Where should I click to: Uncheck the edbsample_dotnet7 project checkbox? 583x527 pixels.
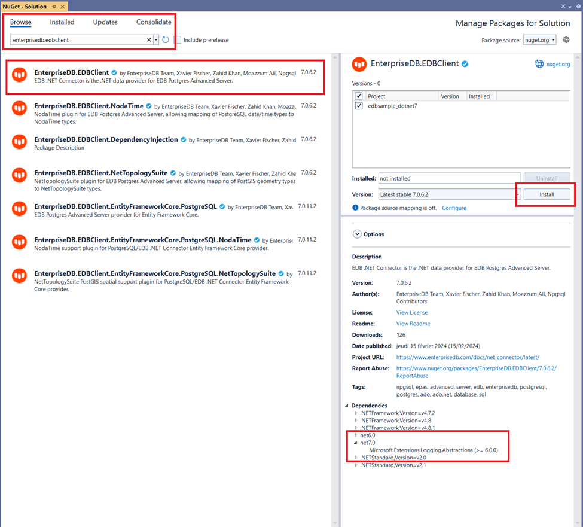pyautogui.click(x=359, y=106)
